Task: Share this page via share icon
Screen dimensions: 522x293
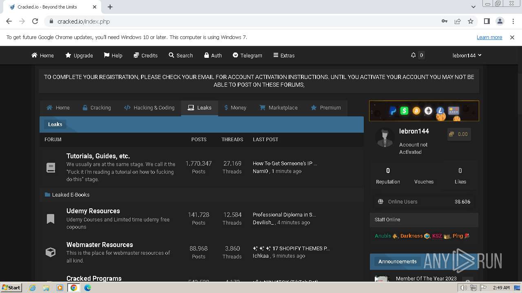Action: tap(458, 21)
